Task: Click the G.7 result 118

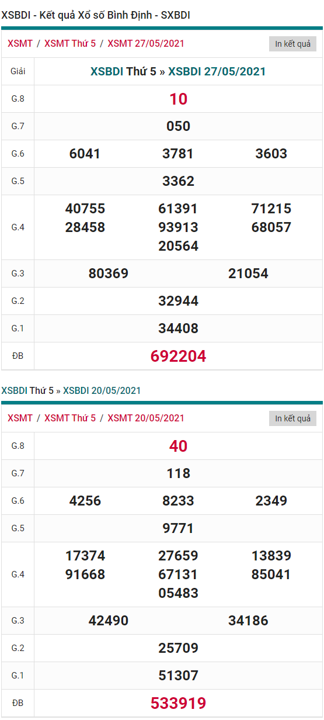Action: coord(178,473)
